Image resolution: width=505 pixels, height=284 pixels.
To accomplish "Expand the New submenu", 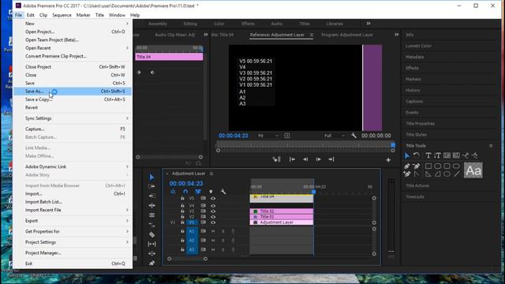I will 73,24.
